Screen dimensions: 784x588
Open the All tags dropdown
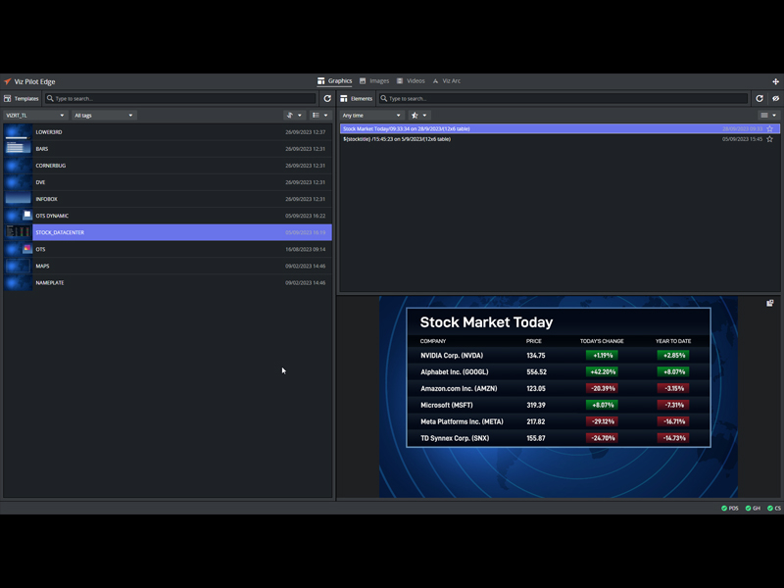point(103,115)
